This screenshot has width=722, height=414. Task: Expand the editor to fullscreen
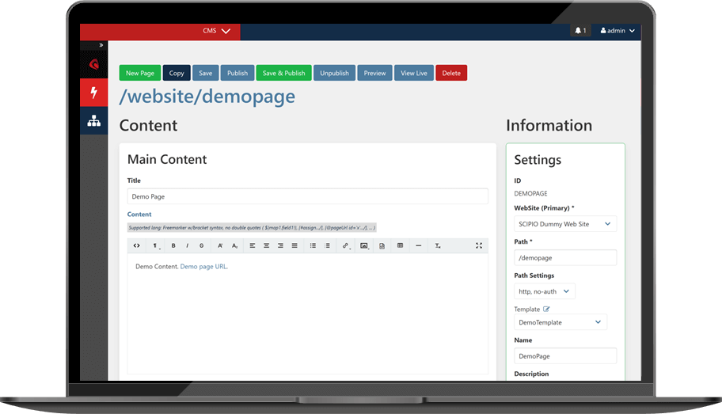[x=479, y=246]
